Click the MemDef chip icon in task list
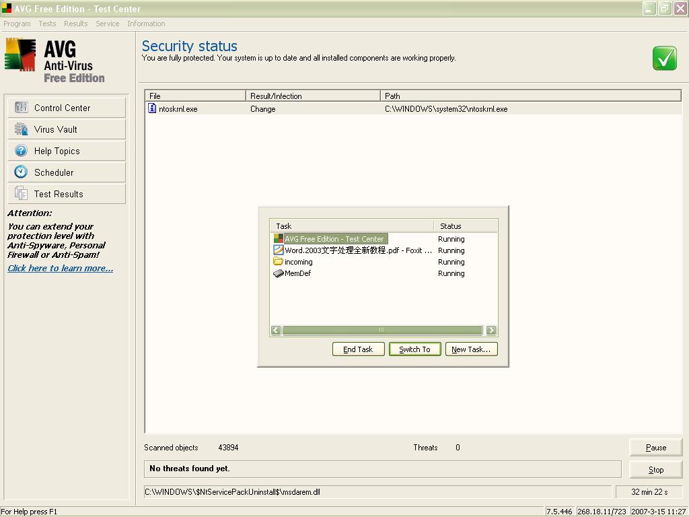 (x=278, y=273)
